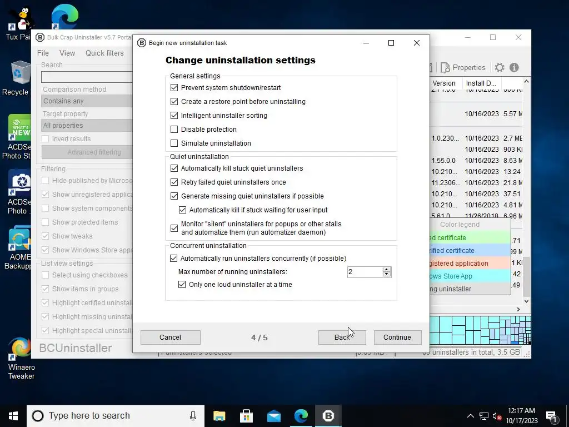Open settings gear icon in BCUninstaller toolbar

(500, 67)
